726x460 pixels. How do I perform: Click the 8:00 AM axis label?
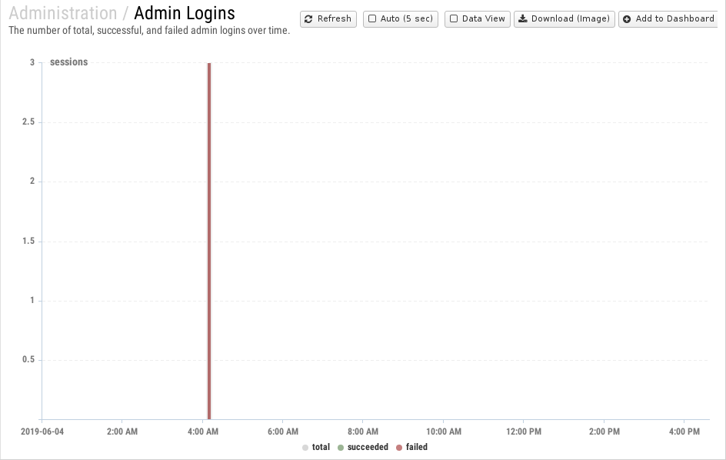click(363, 432)
